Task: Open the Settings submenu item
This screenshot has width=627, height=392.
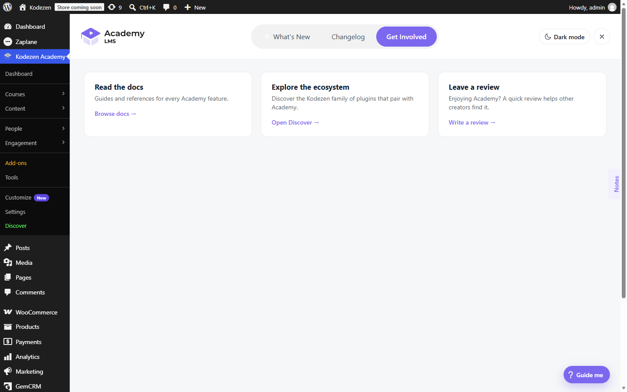Action: click(15, 212)
